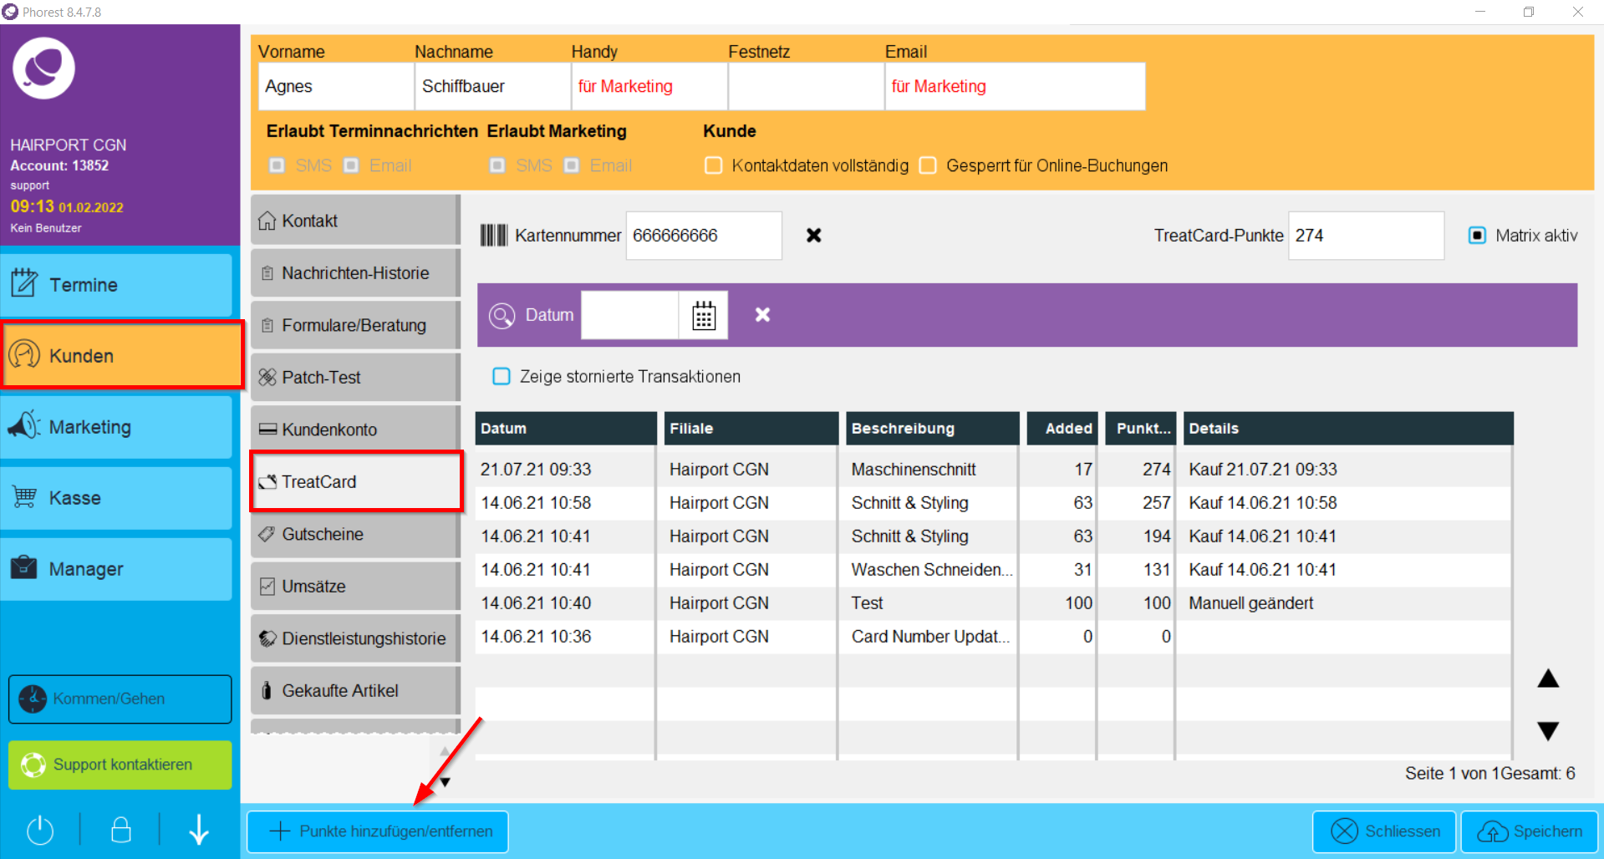Viewport: 1604px width, 859px height.
Task: Go to previous page with up triangle
Action: pos(1548,679)
